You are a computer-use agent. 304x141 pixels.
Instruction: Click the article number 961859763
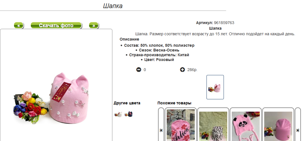coord(224,23)
